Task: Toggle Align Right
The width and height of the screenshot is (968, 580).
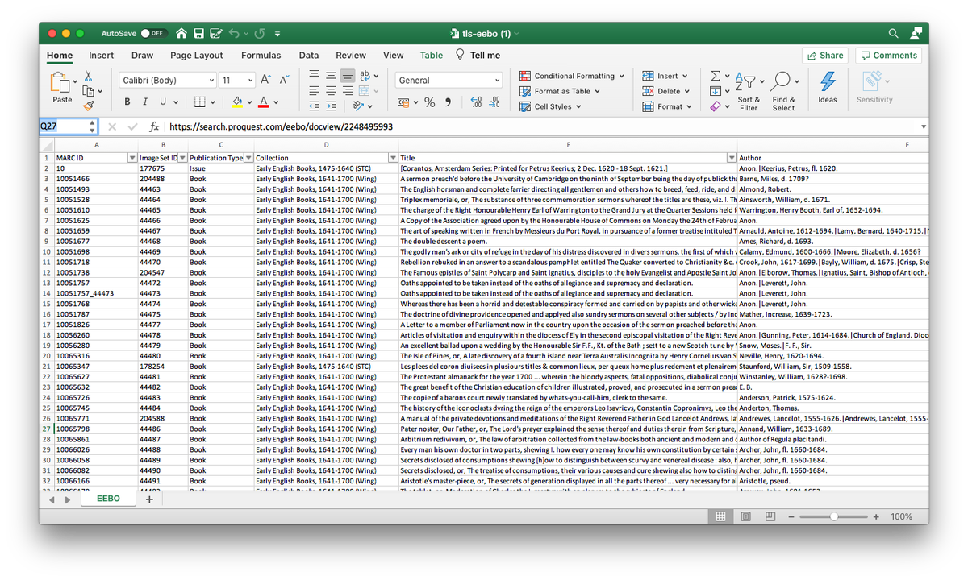Action: coord(347,91)
